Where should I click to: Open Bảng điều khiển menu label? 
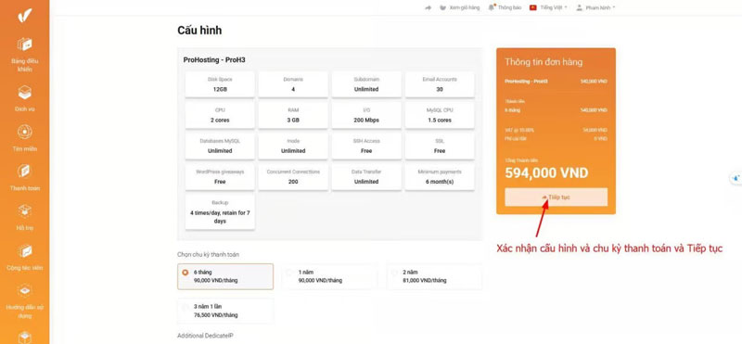point(25,65)
